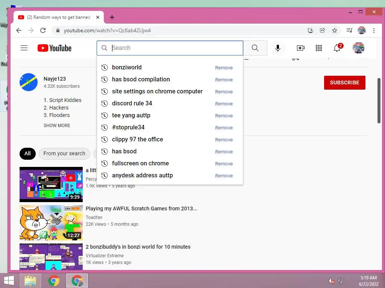Open Playing my AWFUL Scratch Games title
The height and width of the screenshot is (288, 385).
point(141,208)
